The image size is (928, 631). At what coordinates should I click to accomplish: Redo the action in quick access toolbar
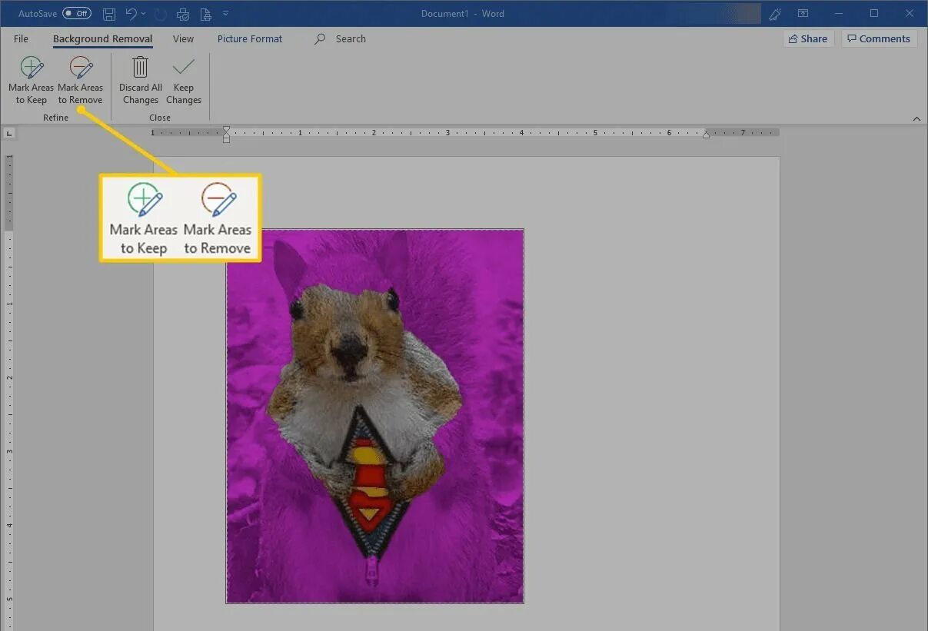point(160,14)
